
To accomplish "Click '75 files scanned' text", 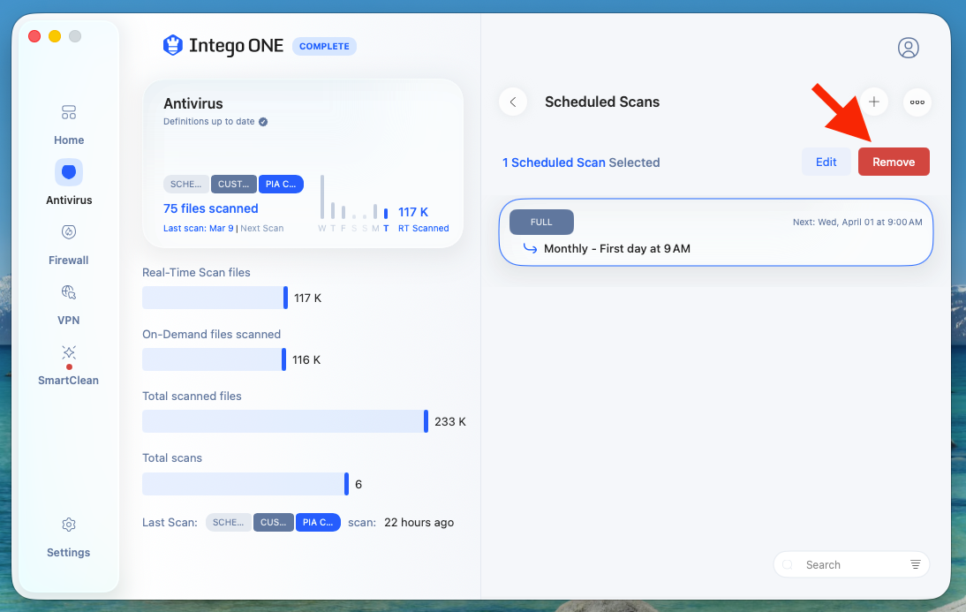I will tap(211, 208).
